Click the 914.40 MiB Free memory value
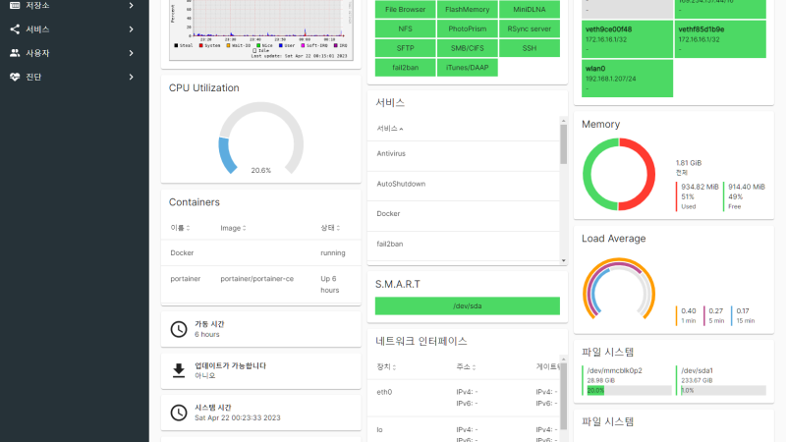 pyautogui.click(x=747, y=187)
